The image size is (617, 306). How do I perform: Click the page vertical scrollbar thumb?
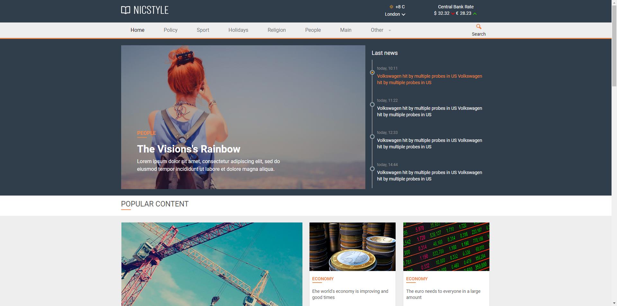(x=614, y=45)
